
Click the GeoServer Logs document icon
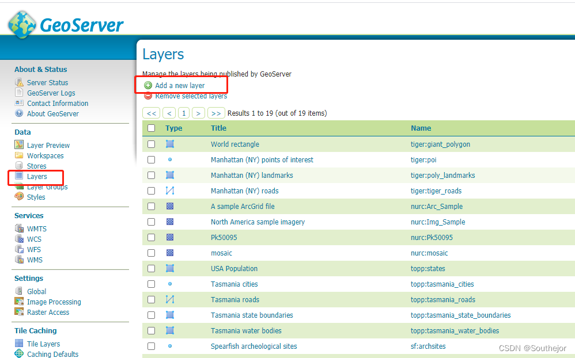pyautogui.click(x=19, y=92)
